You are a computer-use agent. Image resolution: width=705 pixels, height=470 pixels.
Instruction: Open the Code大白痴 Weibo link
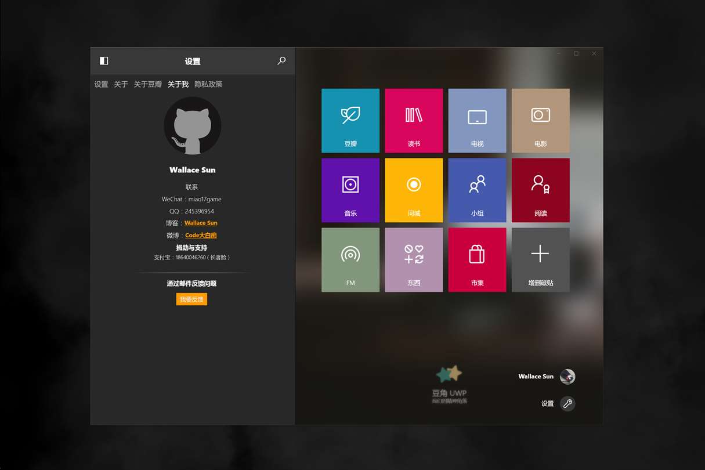tap(201, 236)
